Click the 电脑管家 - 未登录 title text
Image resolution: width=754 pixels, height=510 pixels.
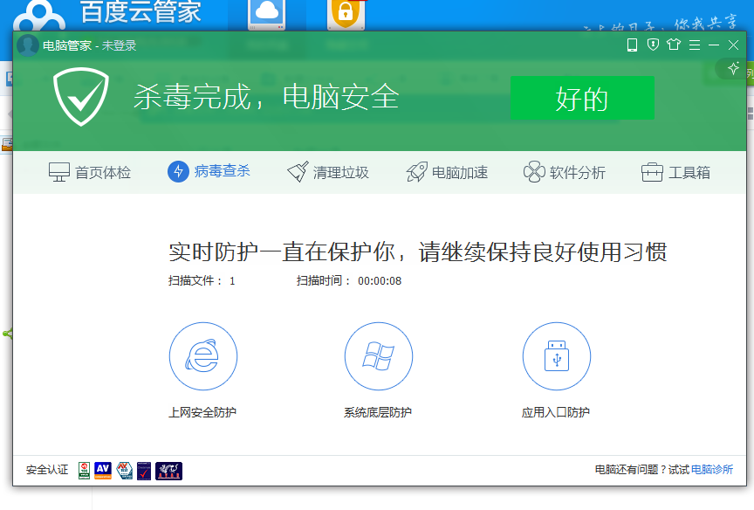(89, 45)
